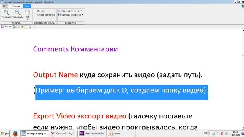Zoom in with the Увеличить magnifier
This screenshot has height=137, width=244.
(x=6, y=14)
